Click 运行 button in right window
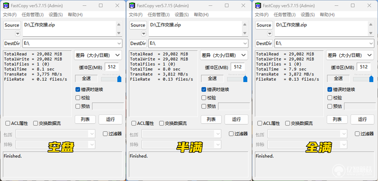 [x=362, y=119]
